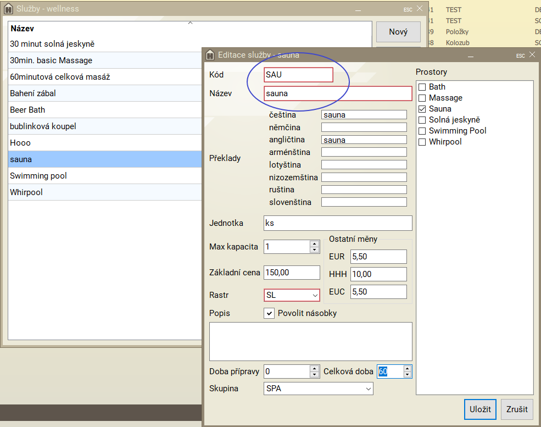Click the němčina translation field

pos(364,127)
